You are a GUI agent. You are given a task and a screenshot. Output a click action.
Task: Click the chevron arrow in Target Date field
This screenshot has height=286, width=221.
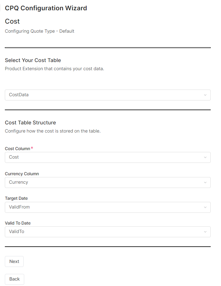pos(205,207)
